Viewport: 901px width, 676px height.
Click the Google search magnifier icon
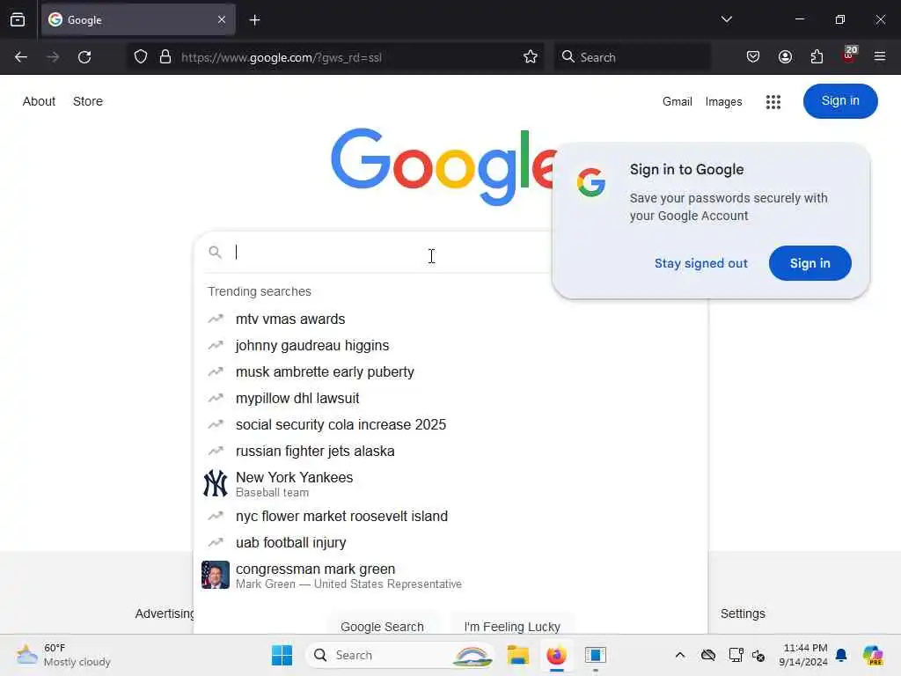(x=215, y=253)
